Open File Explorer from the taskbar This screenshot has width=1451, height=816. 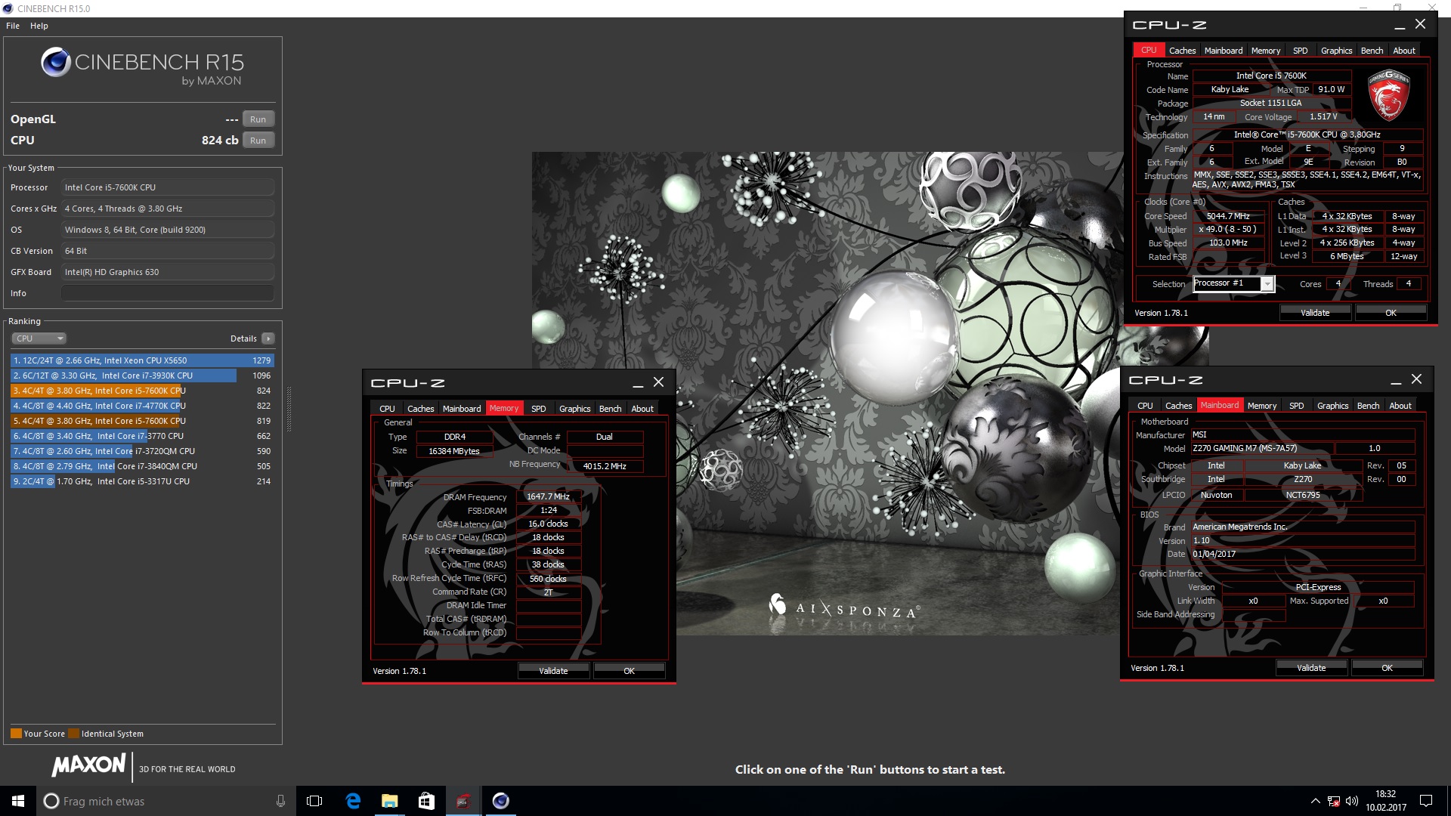point(389,801)
